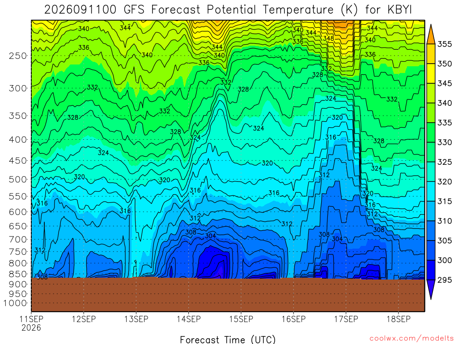Click the orange upper arrow of the colorbar
The height and width of the screenshot is (344, 458).
point(431,34)
